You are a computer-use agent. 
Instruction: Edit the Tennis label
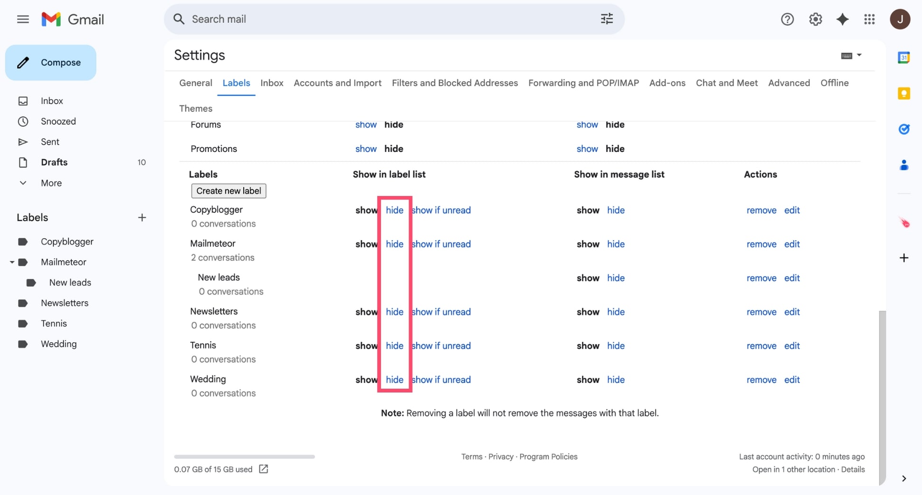(792, 346)
